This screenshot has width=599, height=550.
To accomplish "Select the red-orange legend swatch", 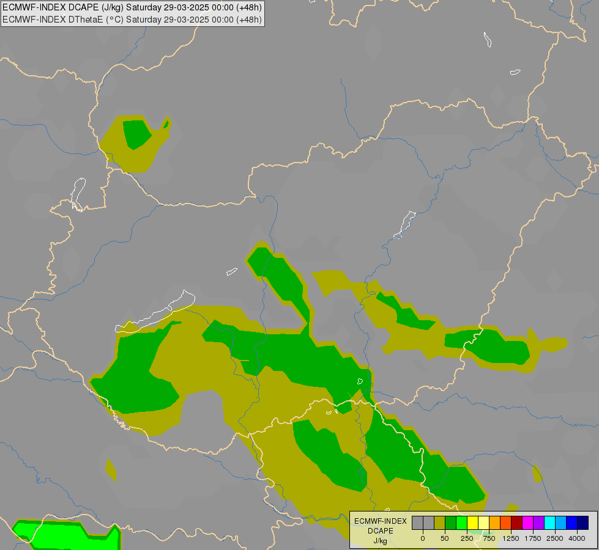I will pos(506,522).
